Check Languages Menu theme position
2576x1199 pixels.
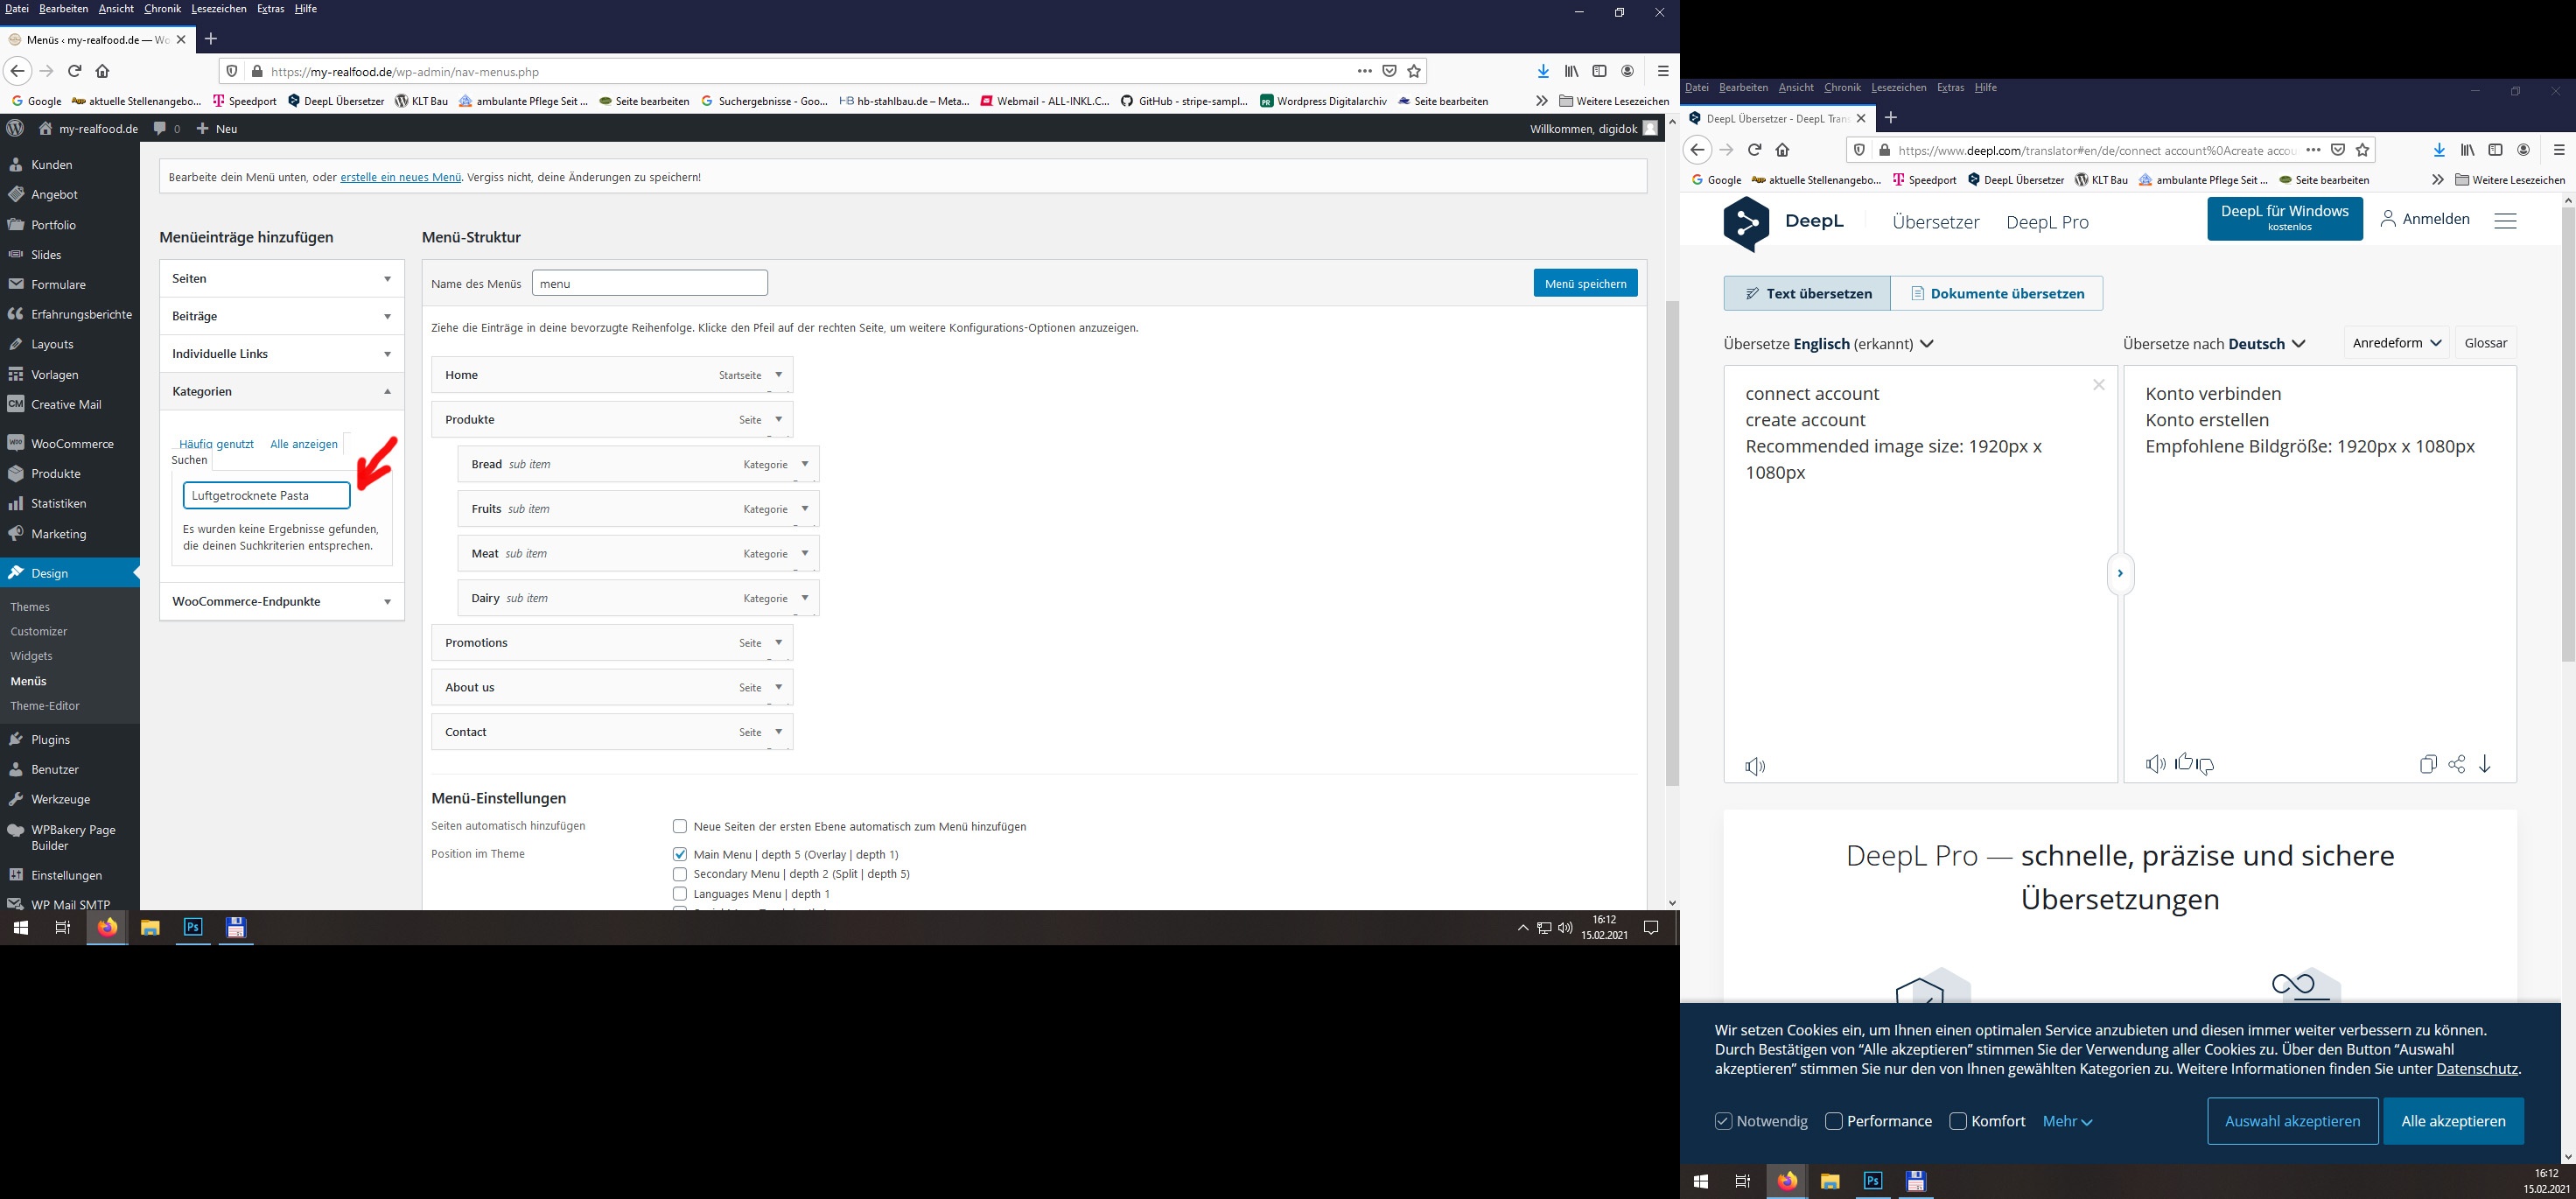coord(680,894)
